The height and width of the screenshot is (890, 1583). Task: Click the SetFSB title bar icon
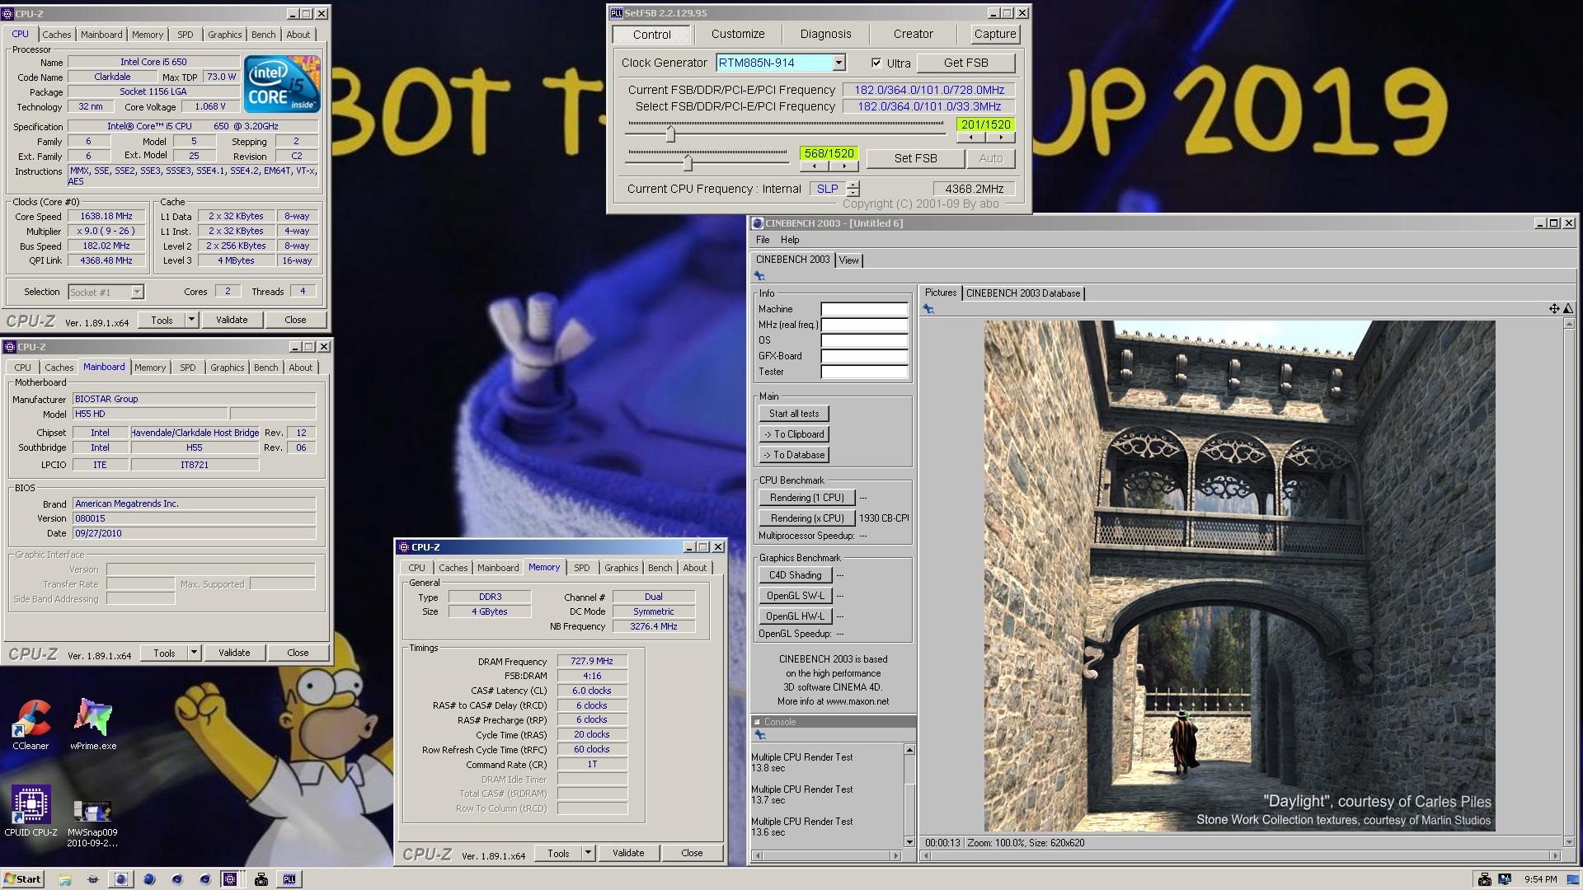click(617, 13)
